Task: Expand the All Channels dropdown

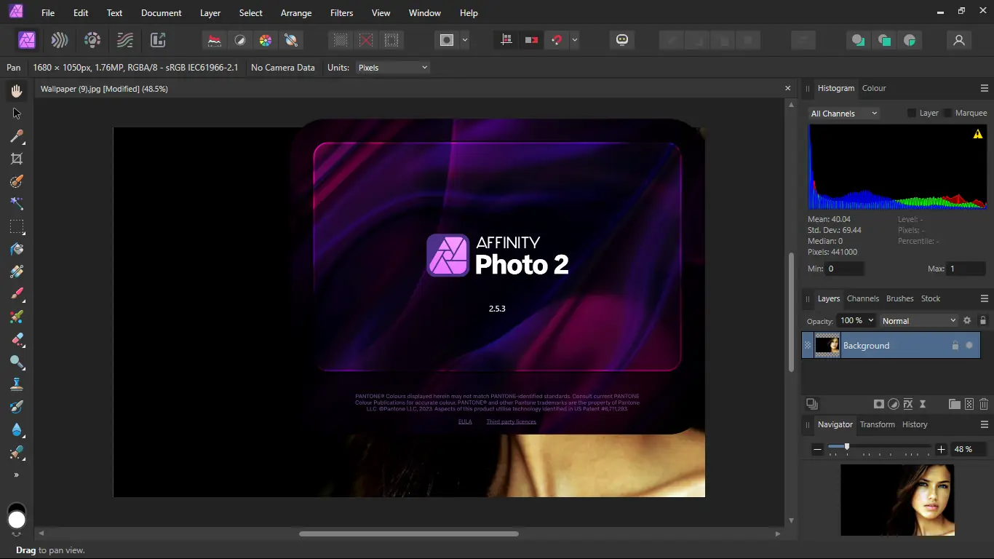Action: [x=844, y=114]
